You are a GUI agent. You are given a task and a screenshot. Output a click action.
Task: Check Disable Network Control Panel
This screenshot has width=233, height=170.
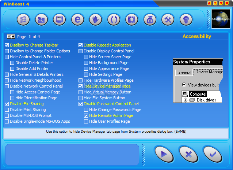coord(7,86)
